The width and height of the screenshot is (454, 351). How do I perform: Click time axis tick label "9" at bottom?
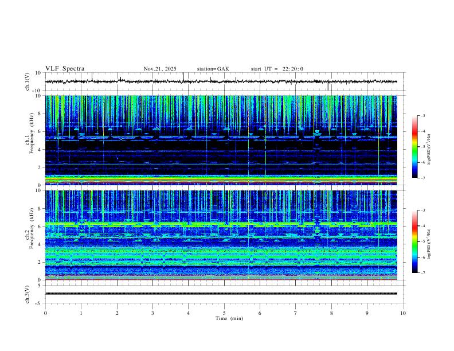367,313
